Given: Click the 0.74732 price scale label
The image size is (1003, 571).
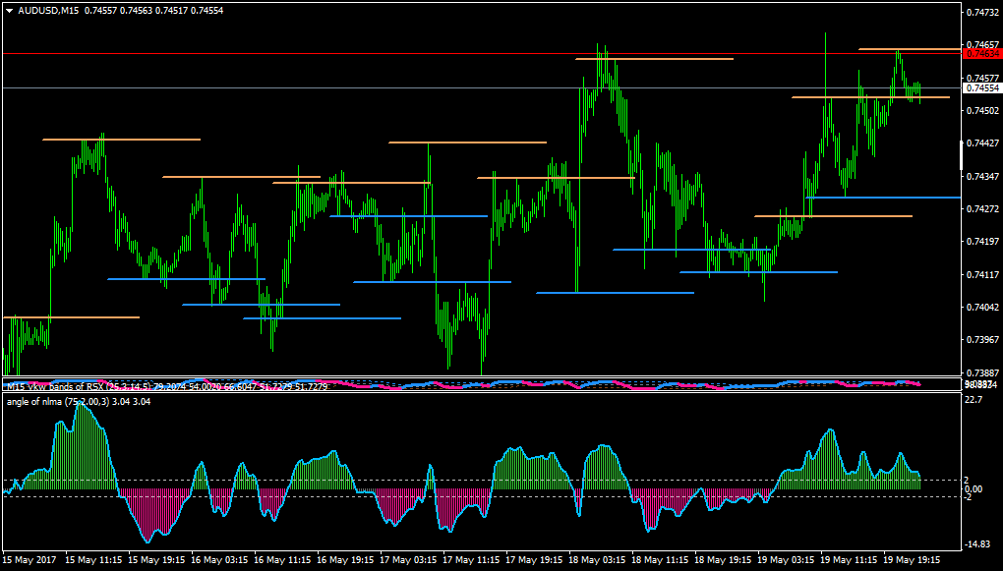Looking at the screenshot, I should [x=982, y=12].
